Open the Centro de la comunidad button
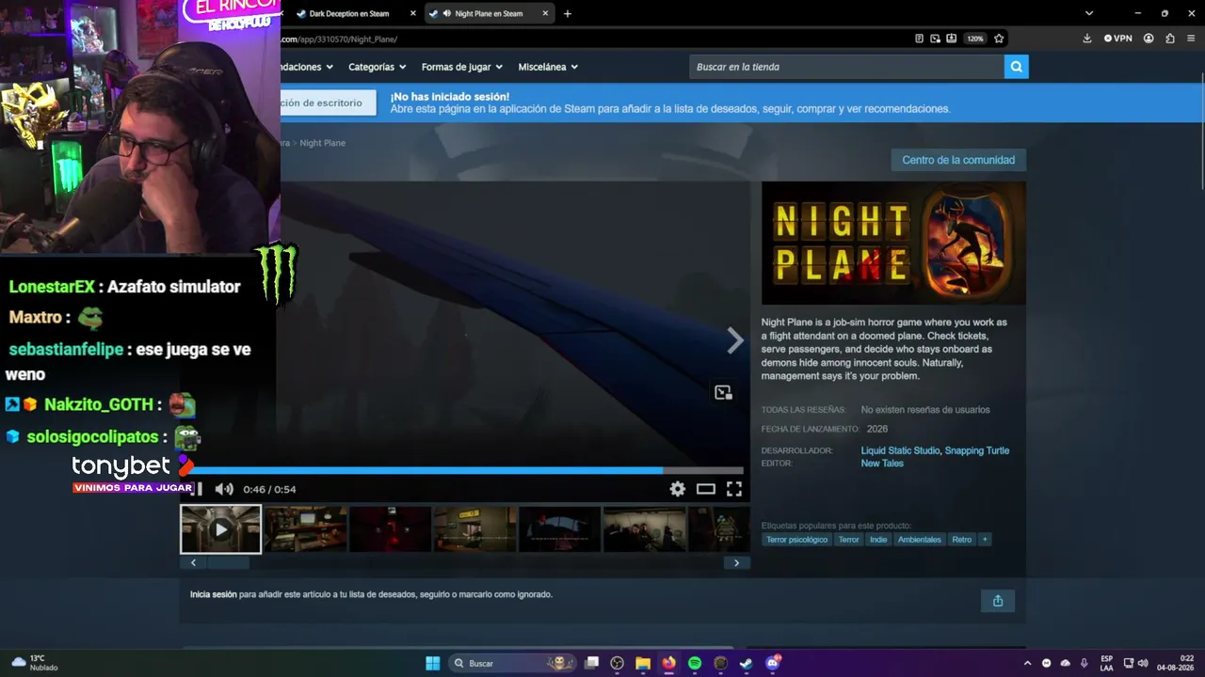The height and width of the screenshot is (677, 1205). [958, 160]
